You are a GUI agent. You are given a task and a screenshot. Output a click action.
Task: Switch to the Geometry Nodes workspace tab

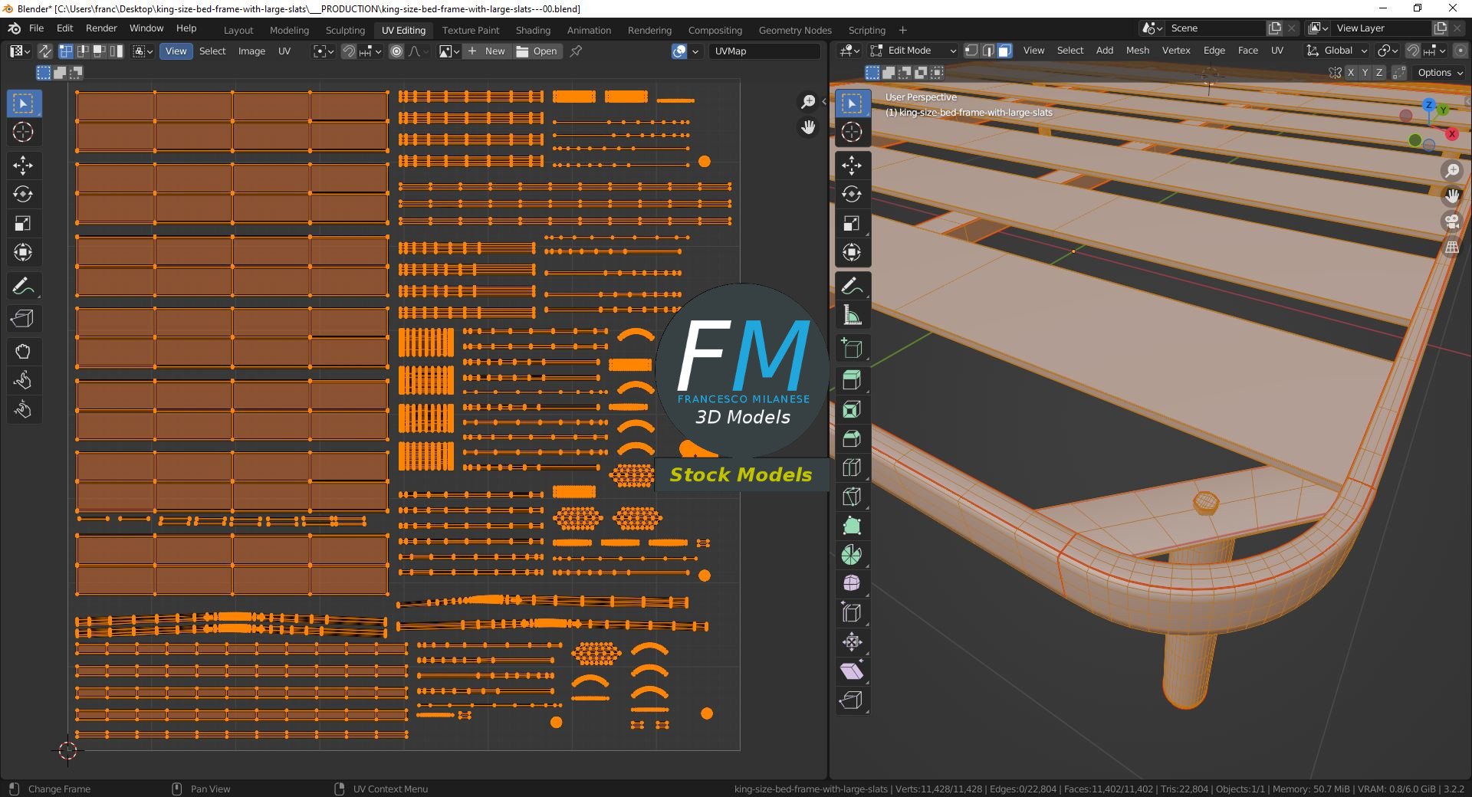(795, 31)
